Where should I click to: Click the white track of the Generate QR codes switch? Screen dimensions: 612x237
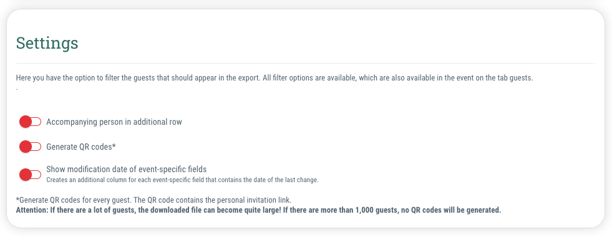pyautogui.click(x=37, y=147)
